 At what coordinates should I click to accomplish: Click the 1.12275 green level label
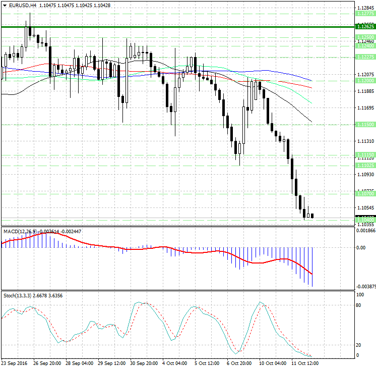click(x=364, y=57)
